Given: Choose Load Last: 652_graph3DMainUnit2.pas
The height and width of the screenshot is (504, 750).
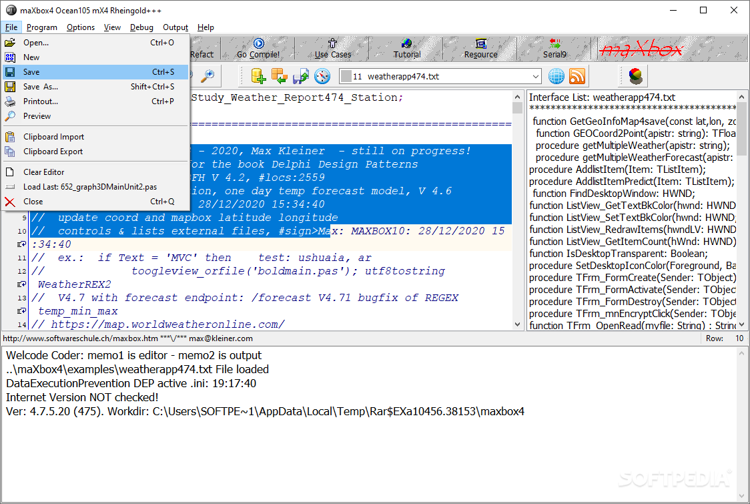Looking at the screenshot, I should [x=95, y=187].
